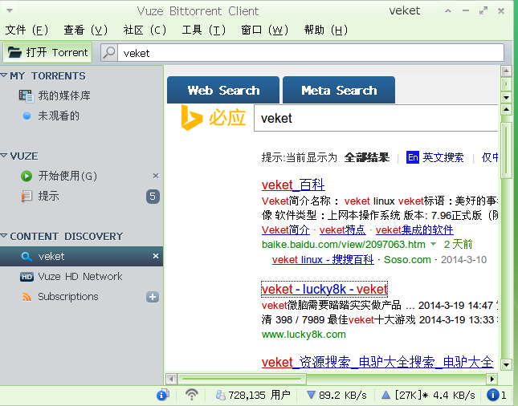Click the upload speed 4.4 KB/s indicator
The image size is (518, 406).
tap(429, 395)
